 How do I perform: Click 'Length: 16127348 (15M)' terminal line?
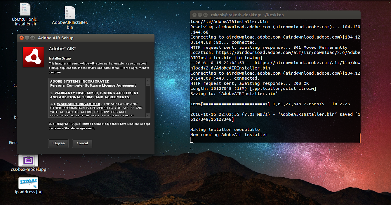tap(253, 89)
